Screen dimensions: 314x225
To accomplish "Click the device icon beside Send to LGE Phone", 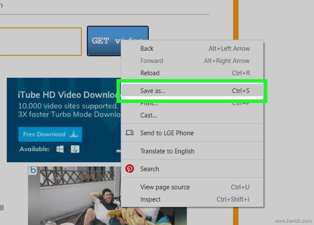I will 130,133.
